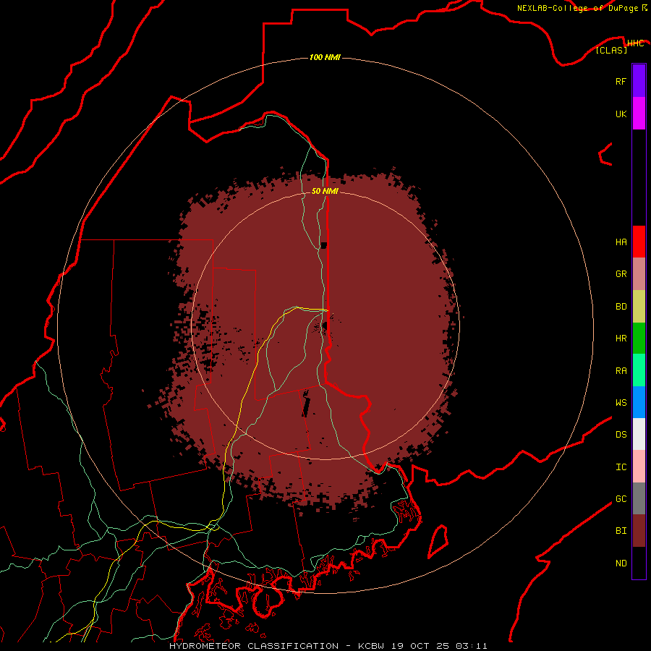Click the DS legend label
Screen dimensions: 651x651
[x=621, y=435]
